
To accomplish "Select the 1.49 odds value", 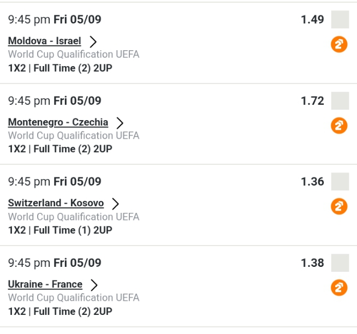I will 312,20.
